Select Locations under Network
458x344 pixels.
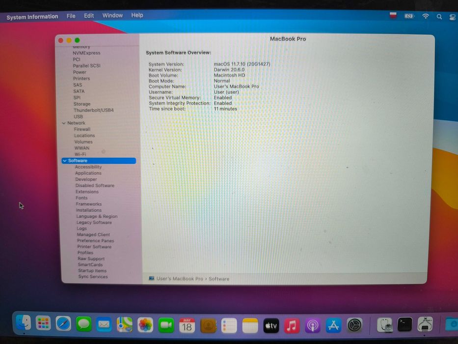pos(84,136)
